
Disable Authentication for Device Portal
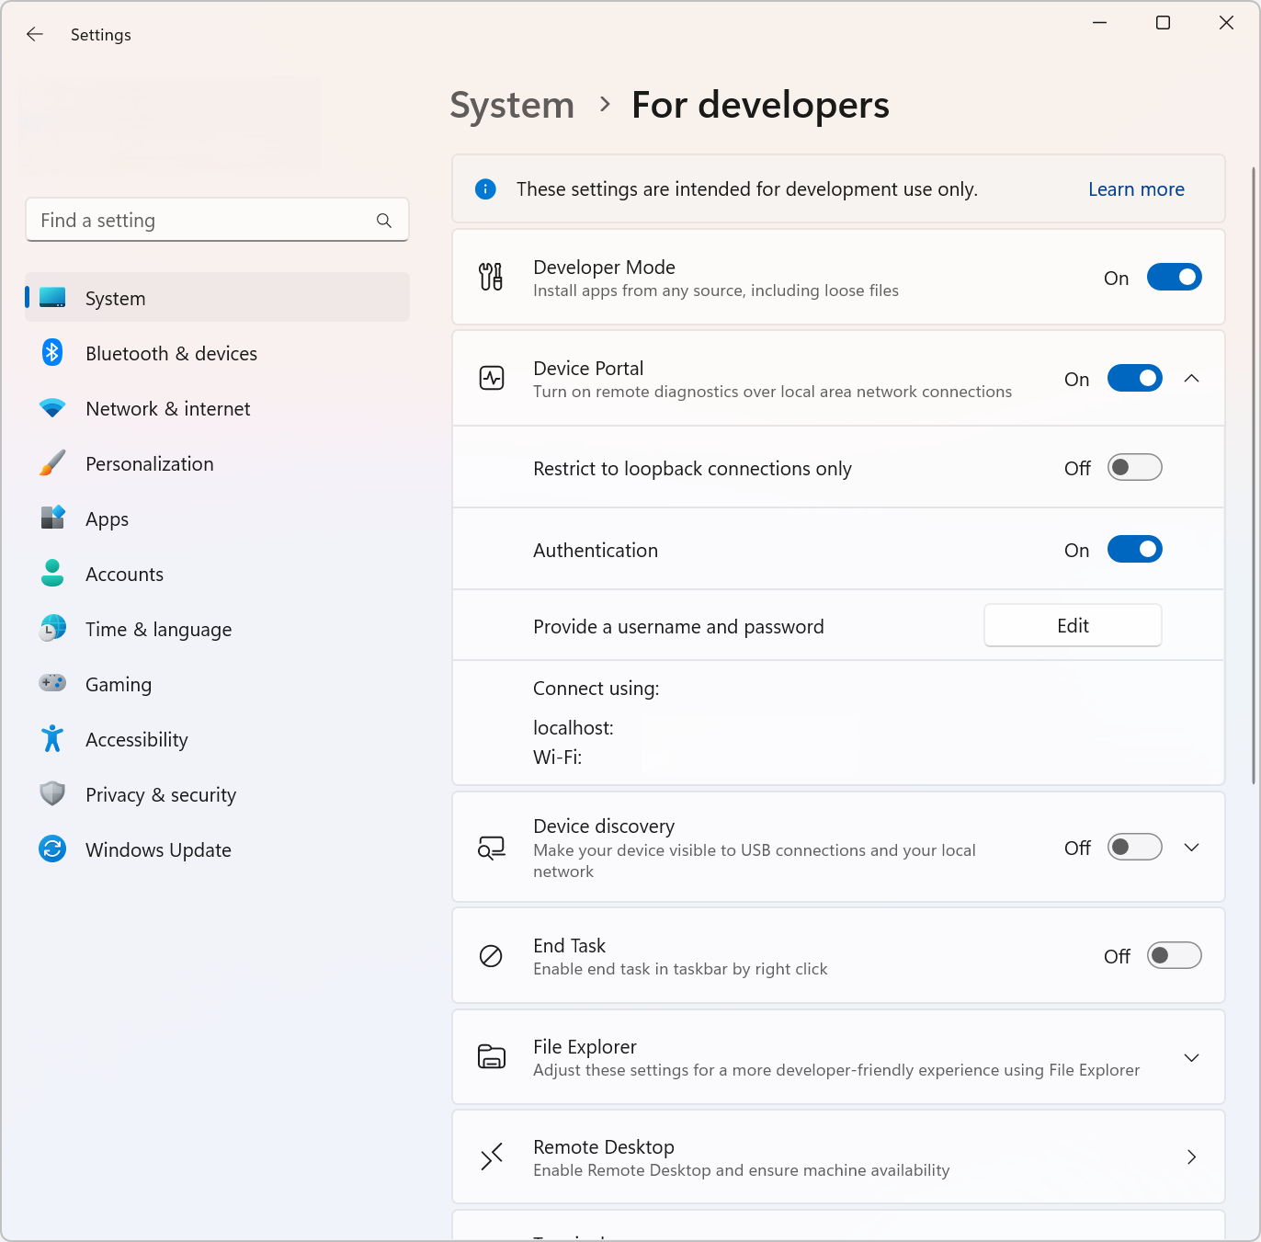[1134, 549]
